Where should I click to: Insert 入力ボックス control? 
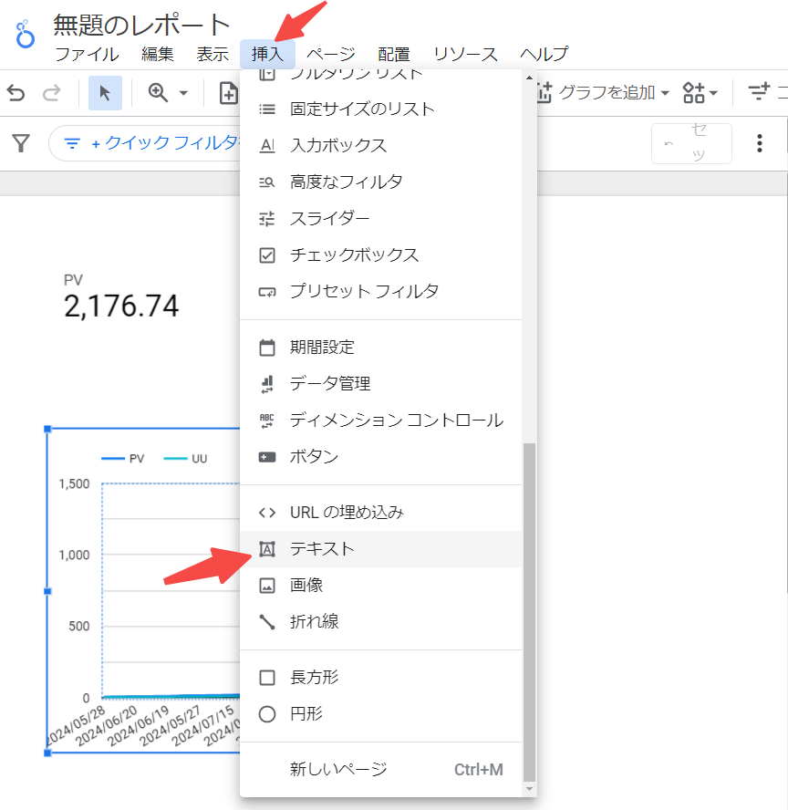(380, 146)
